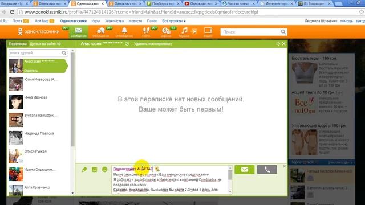Click the Все по 10 грн book ad image
Screen dimensions: 365x205
(304, 105)
